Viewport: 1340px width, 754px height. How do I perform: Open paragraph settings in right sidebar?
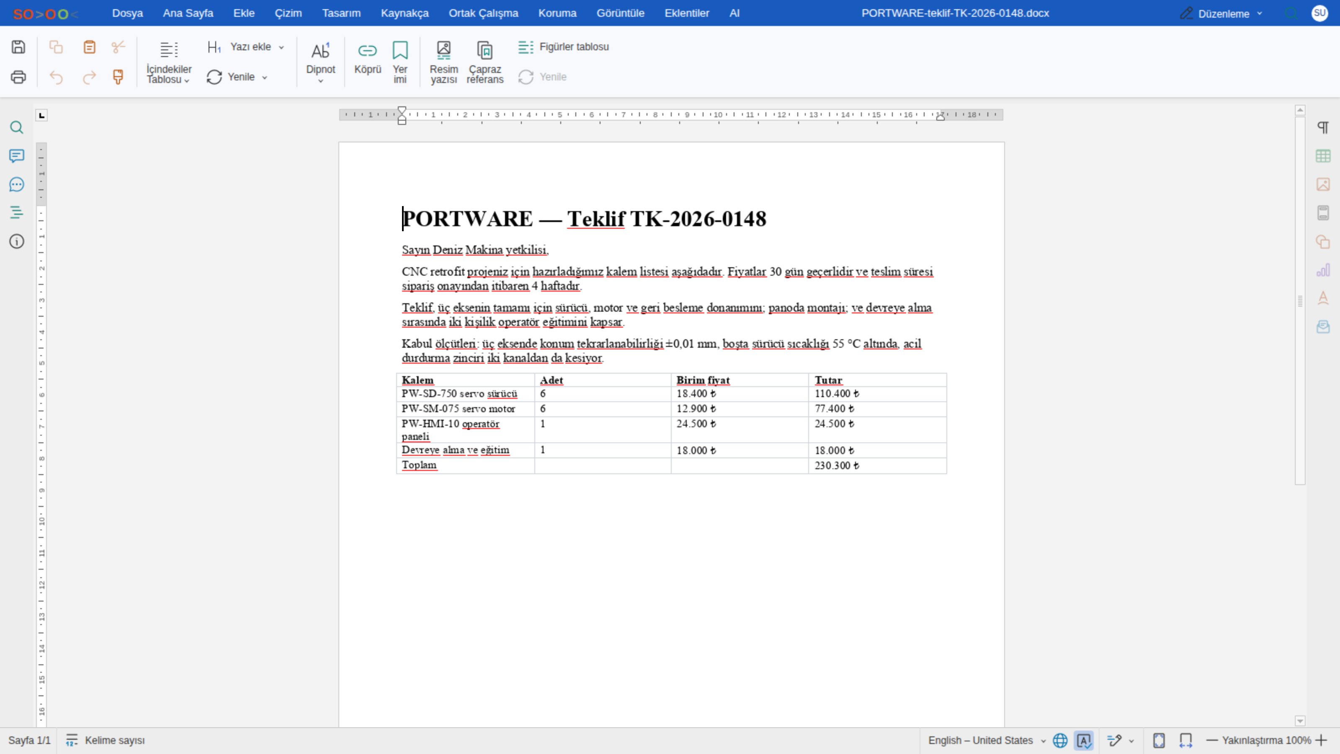(1323, 127)
